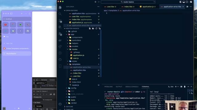Go forward in VS Code navigation

[98, 2]
